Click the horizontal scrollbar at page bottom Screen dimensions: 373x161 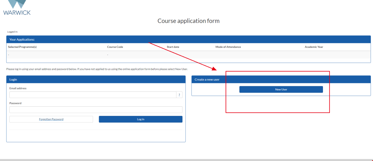pos(186,160)
